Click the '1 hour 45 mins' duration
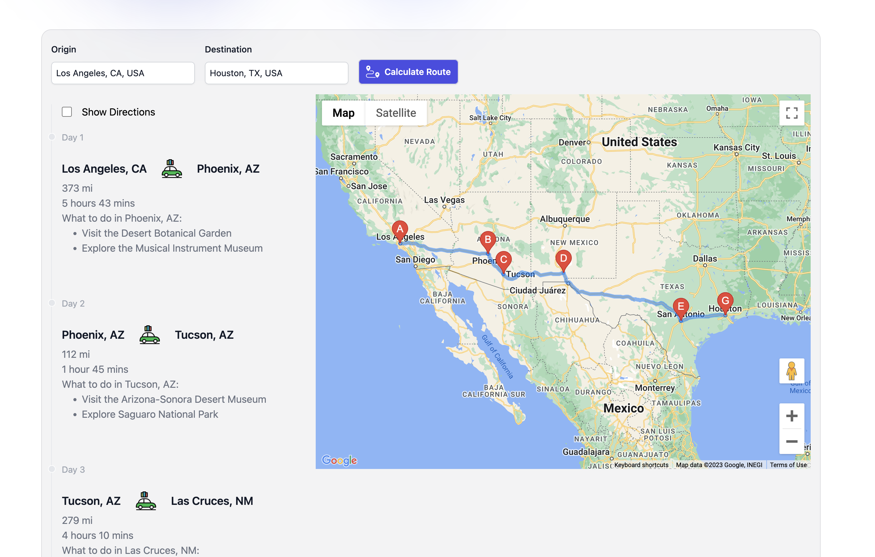 [x=95, y=369]
